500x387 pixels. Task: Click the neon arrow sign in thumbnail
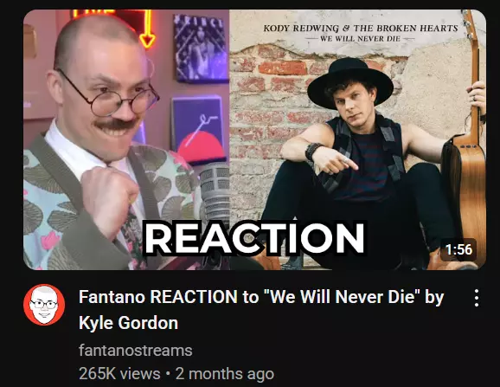[147, 29]
